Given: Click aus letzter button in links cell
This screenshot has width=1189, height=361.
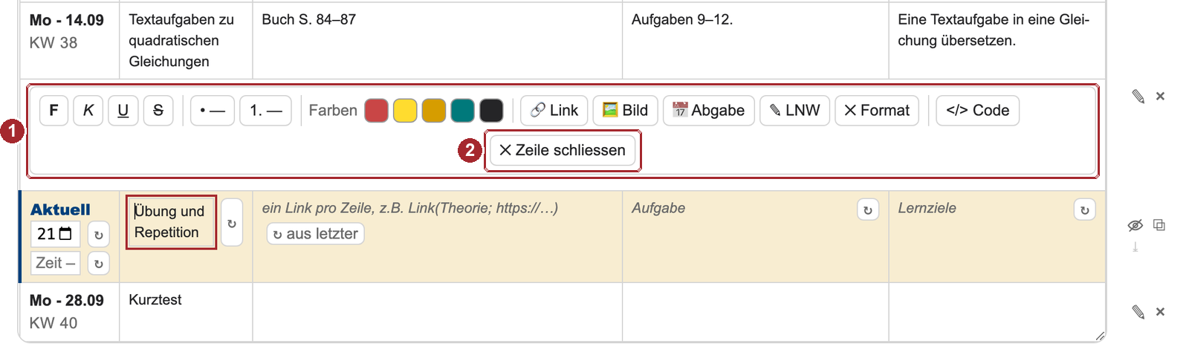Looking at the screenshot, I should [316, 234].
